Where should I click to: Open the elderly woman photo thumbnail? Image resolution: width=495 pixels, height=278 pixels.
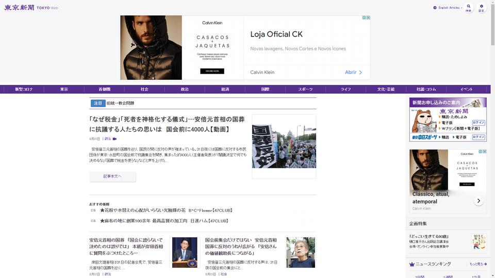(x=301, y=252)
